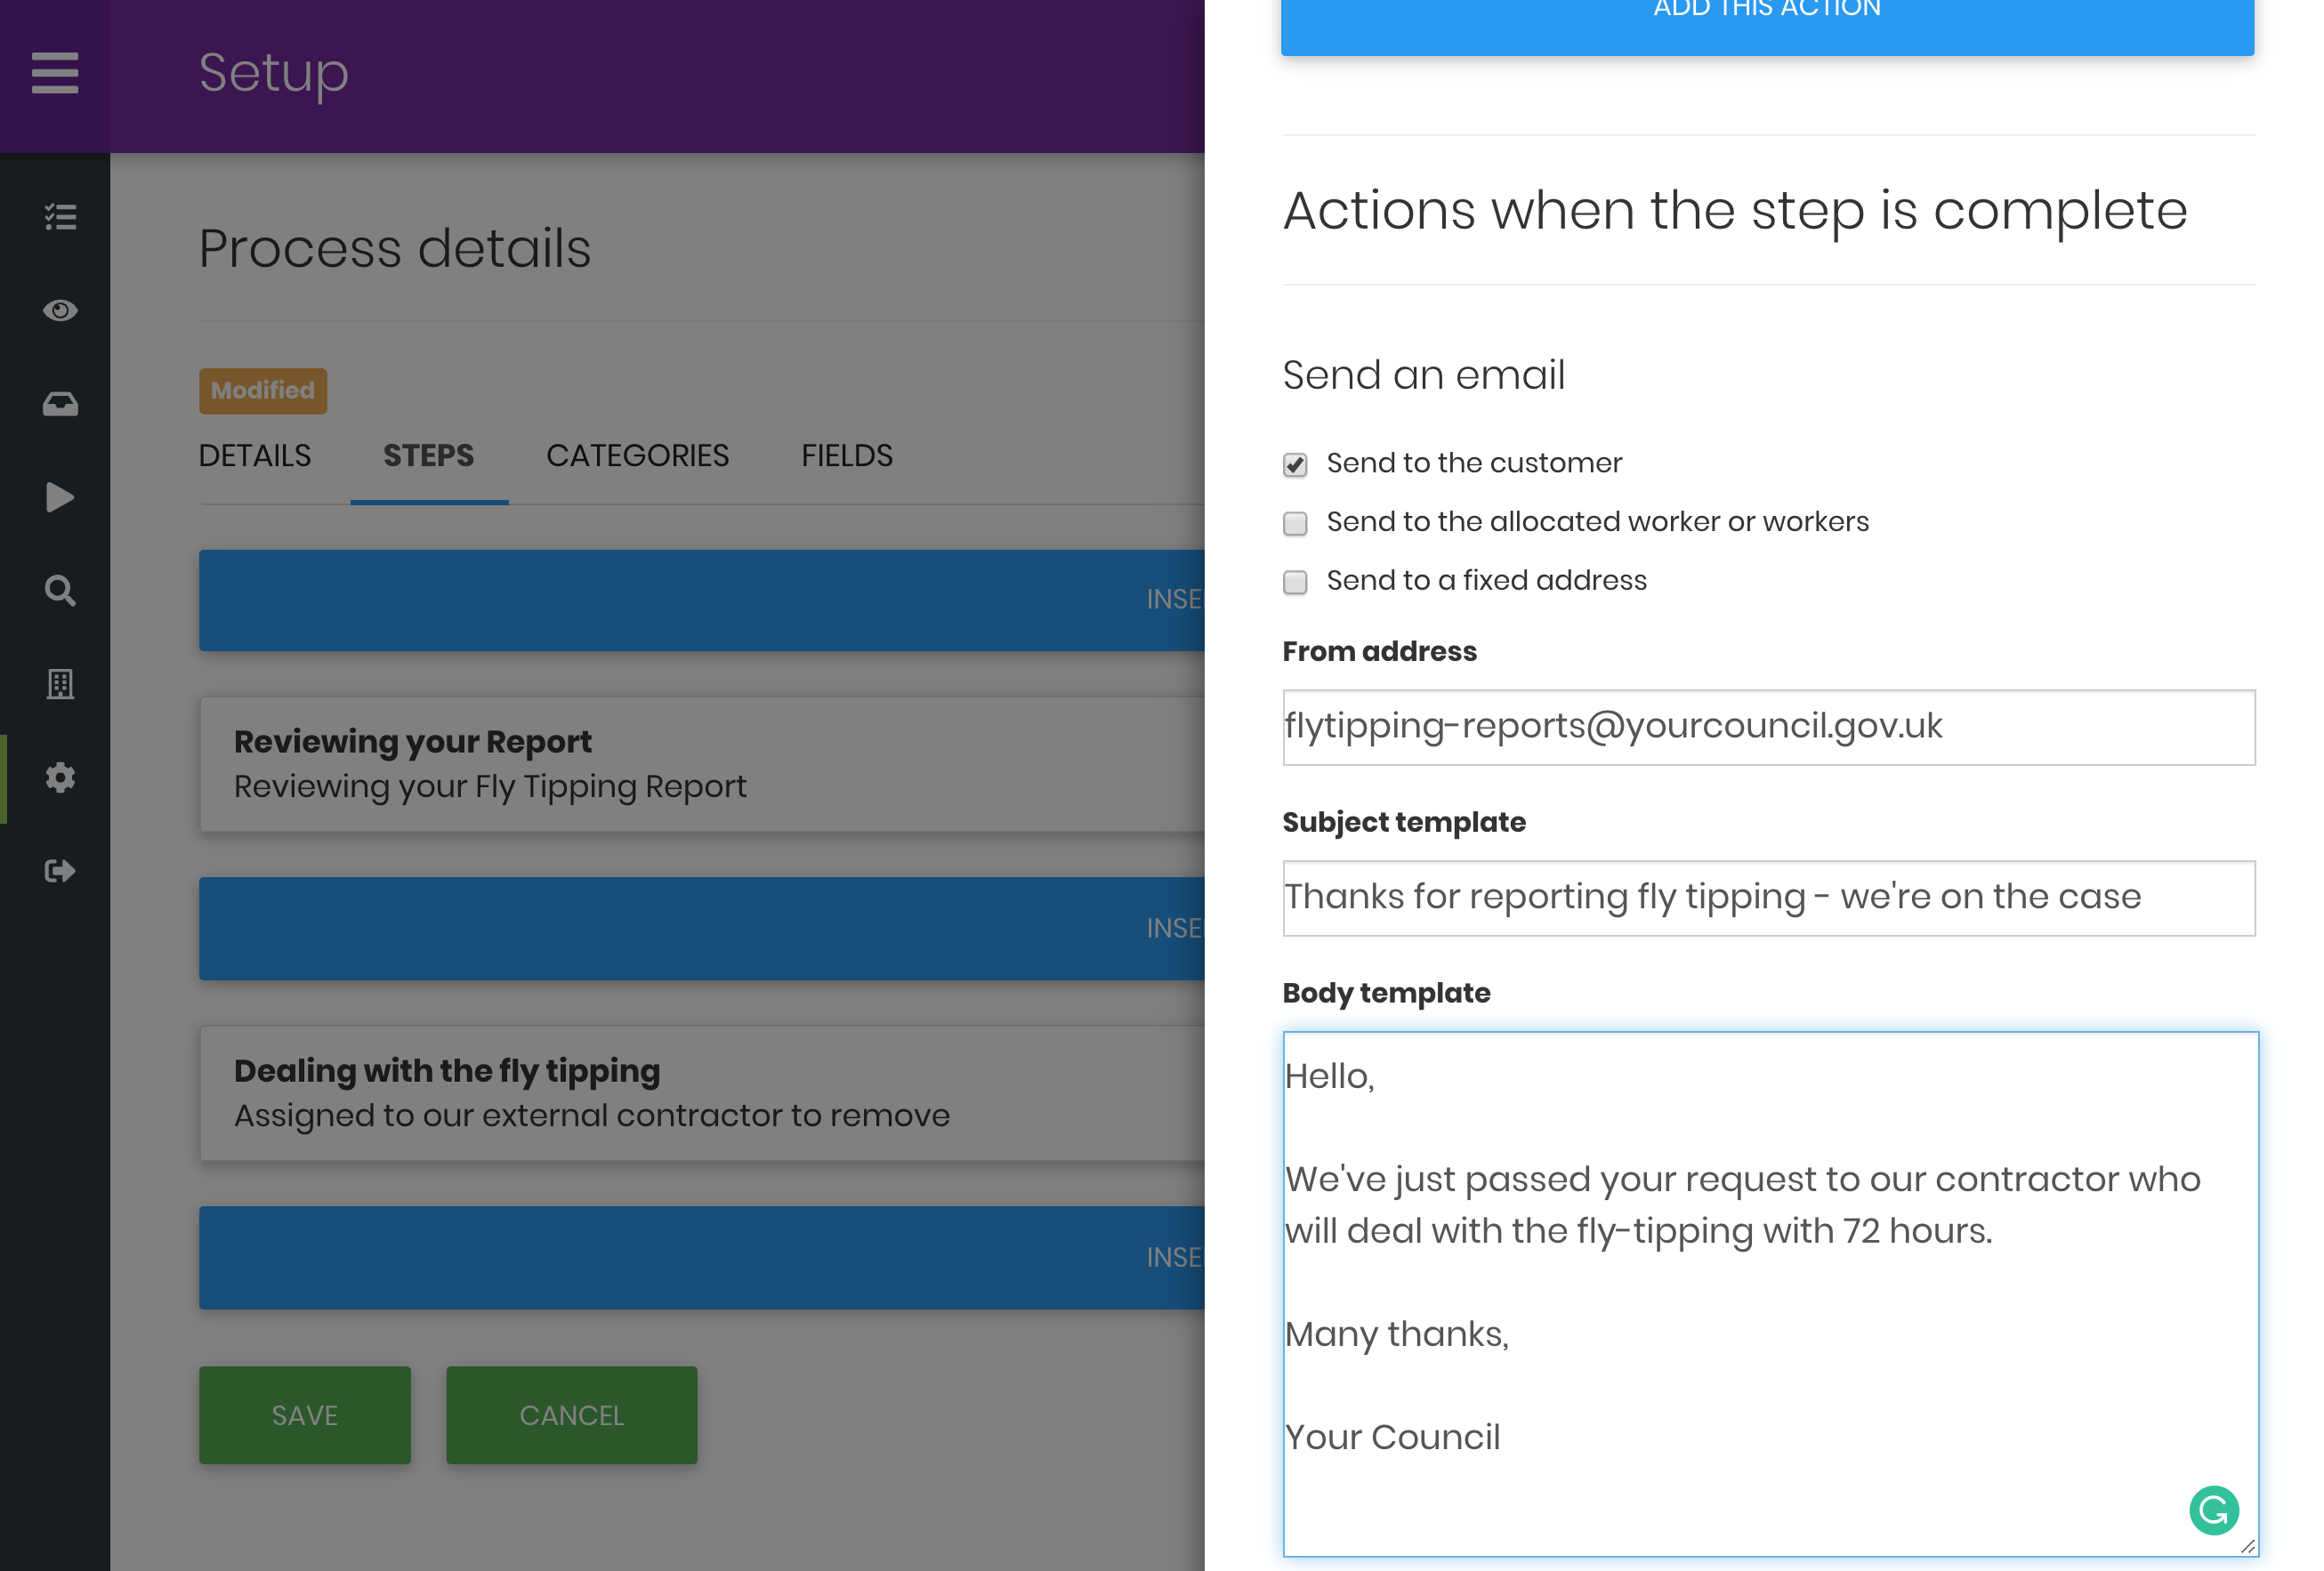Viewport: 2324px width, 1571px height.
Task: Click 'Actions when the step is complete' heading
Action: (x=1735, y=211)
